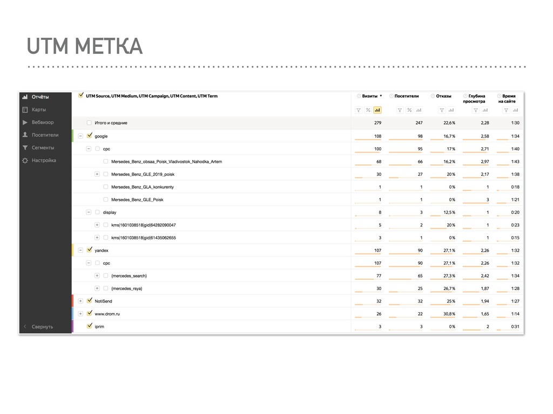
Task: Click the Карты maps icon
Action: point(24,110)
